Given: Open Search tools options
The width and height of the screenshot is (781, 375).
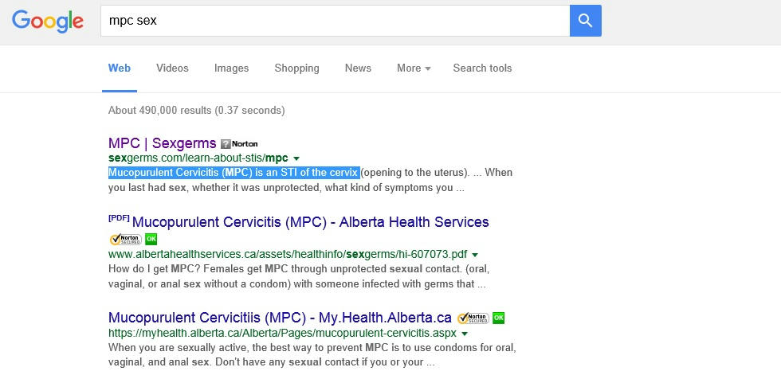Looking at the screenshot, I should 482,68.
